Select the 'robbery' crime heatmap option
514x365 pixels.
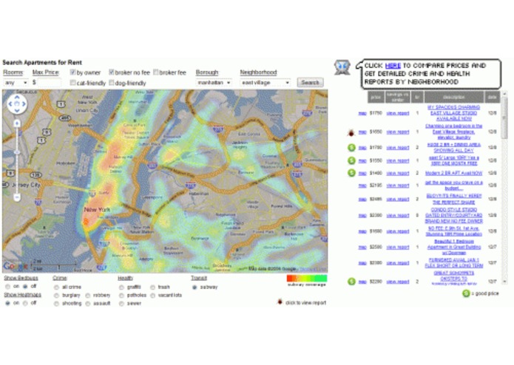(88, 296)
